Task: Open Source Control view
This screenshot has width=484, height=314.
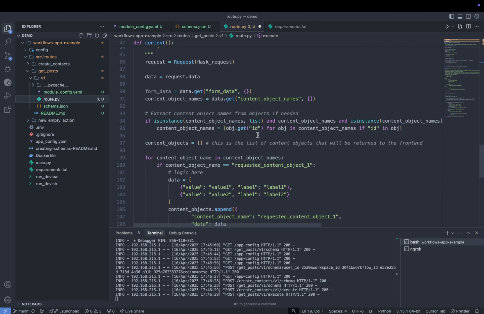Action: pos(8,56)
